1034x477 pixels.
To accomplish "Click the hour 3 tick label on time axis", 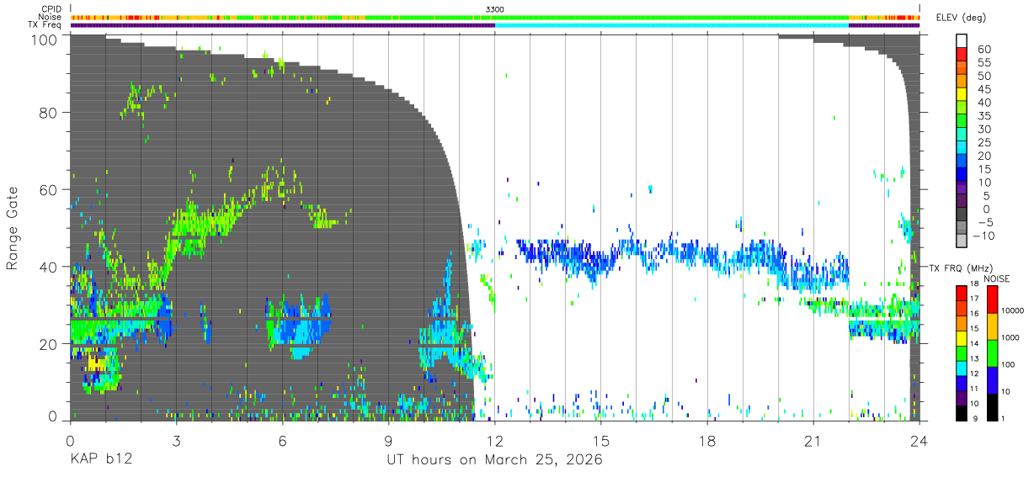I will coord(176,441).
